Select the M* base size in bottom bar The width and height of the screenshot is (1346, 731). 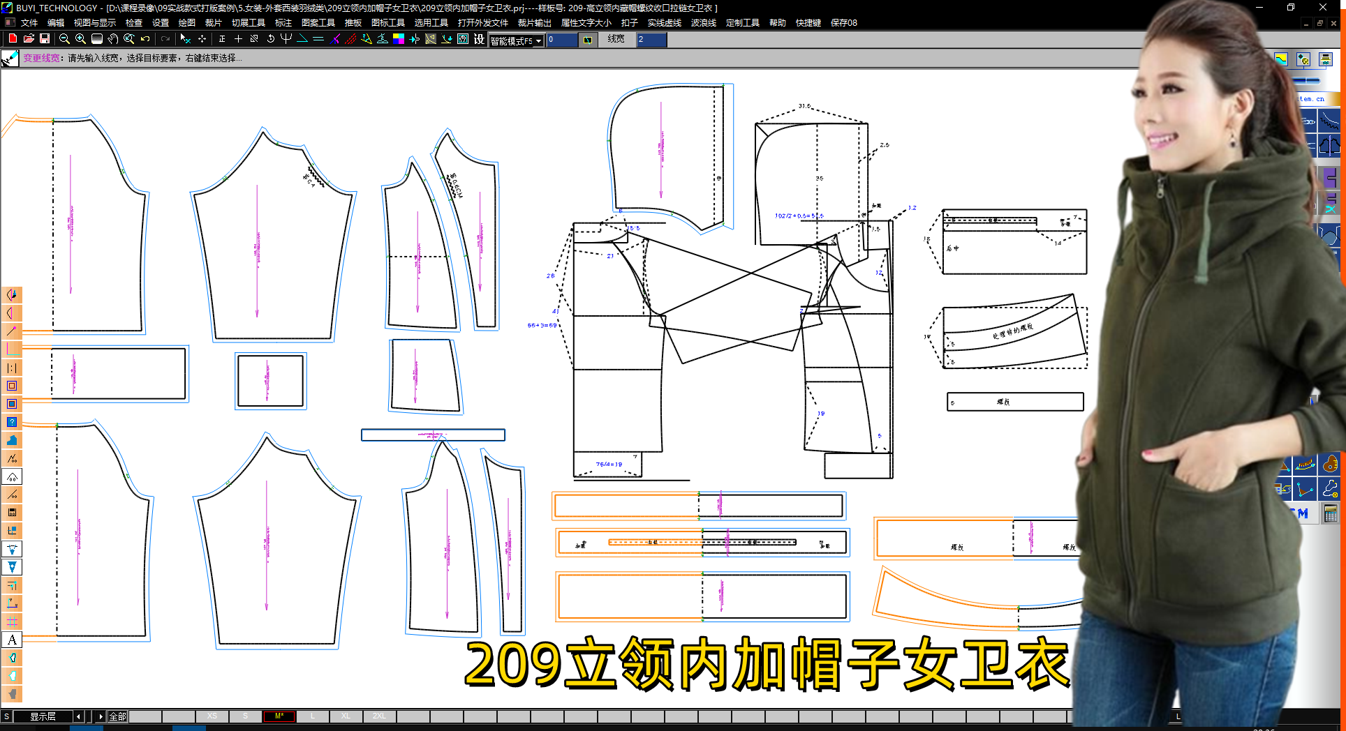[x=279, y=716]
